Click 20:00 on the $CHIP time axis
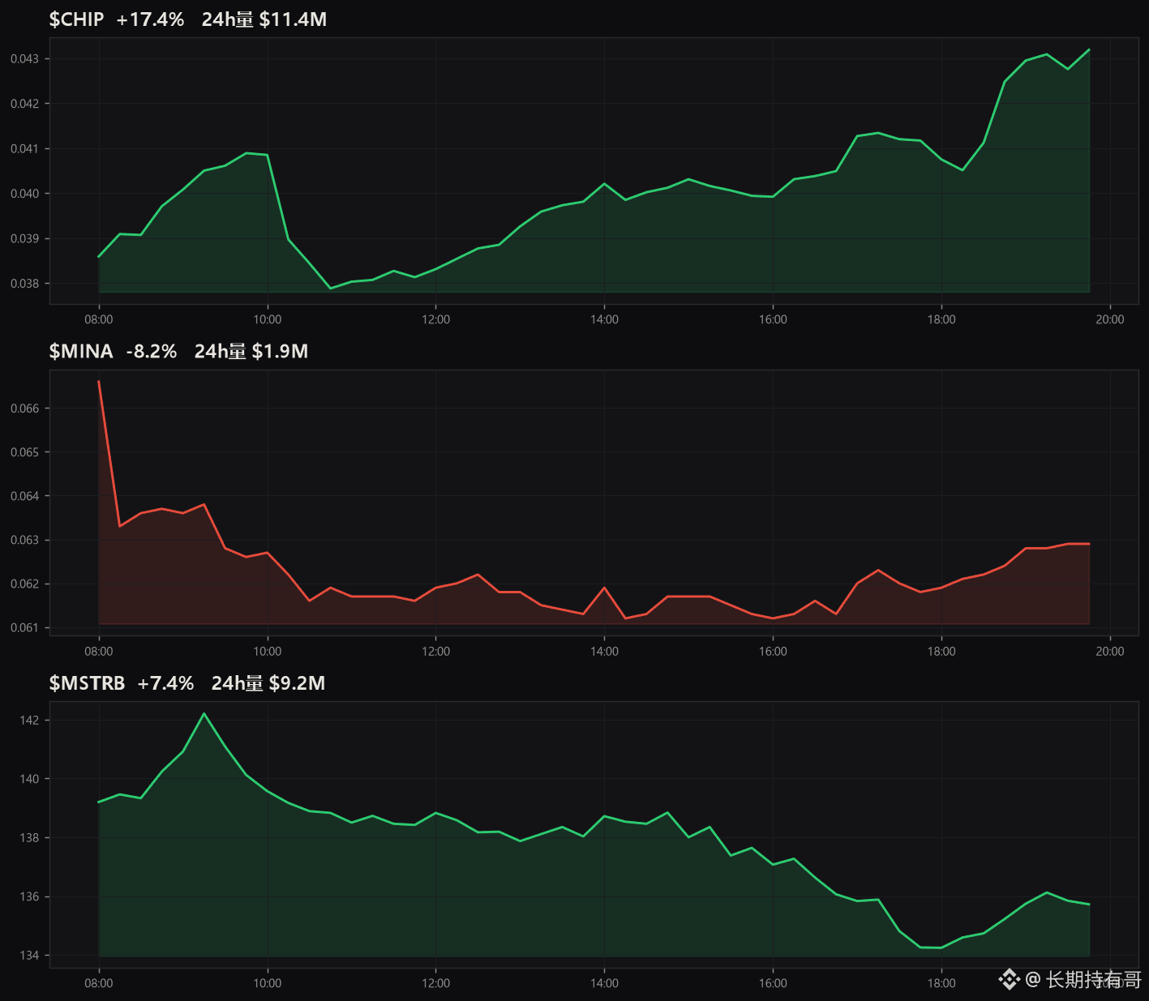This screenshot has width=1149, height=1001. pos(1110,319)
